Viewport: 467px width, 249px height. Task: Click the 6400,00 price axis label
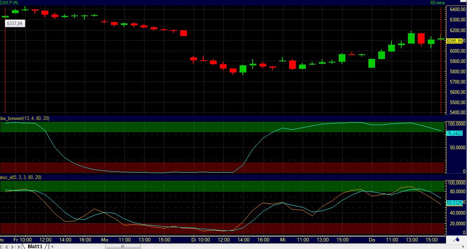457,10
